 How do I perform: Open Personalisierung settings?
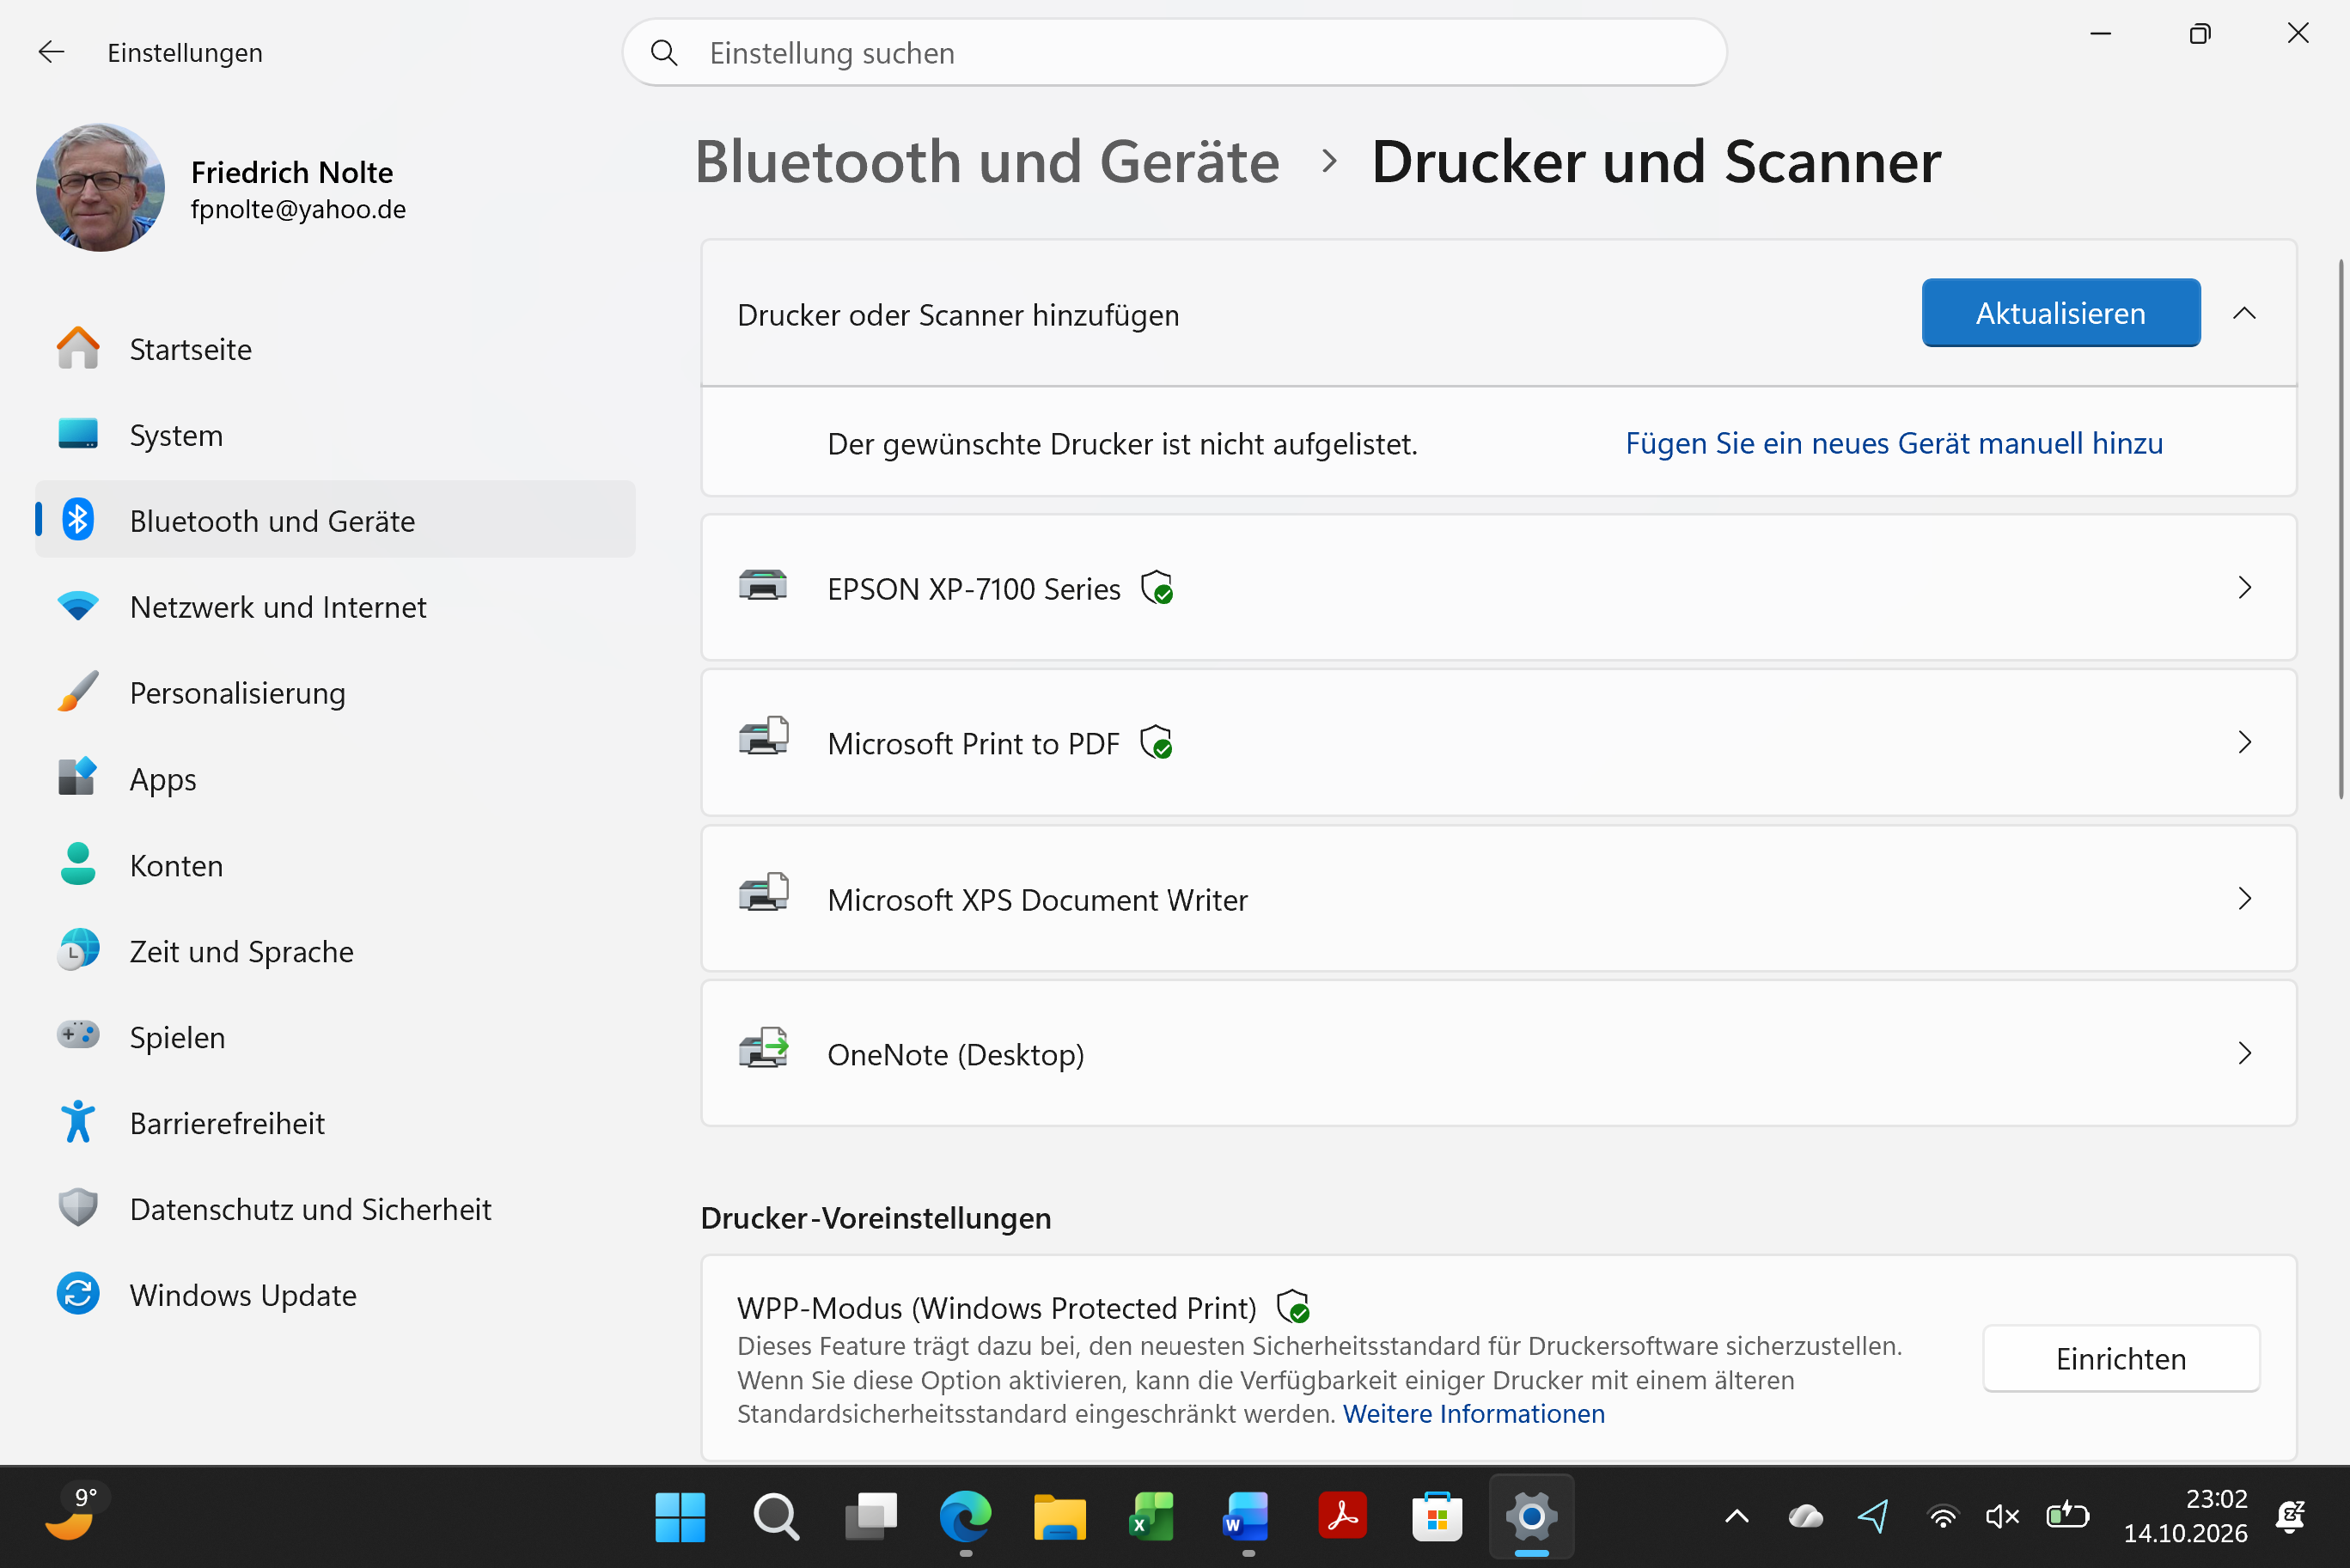pyautogui.click(x=335, y=693)
